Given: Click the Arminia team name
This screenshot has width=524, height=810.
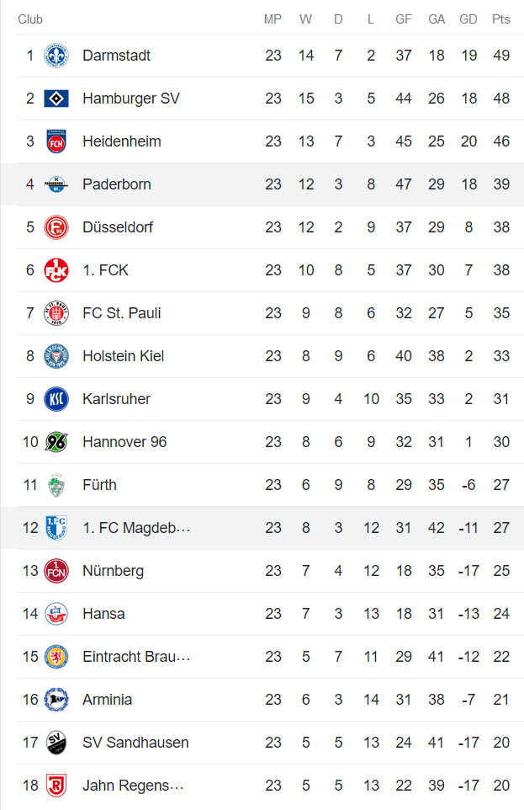Looking at the screenshot, I should click(107, 700).
